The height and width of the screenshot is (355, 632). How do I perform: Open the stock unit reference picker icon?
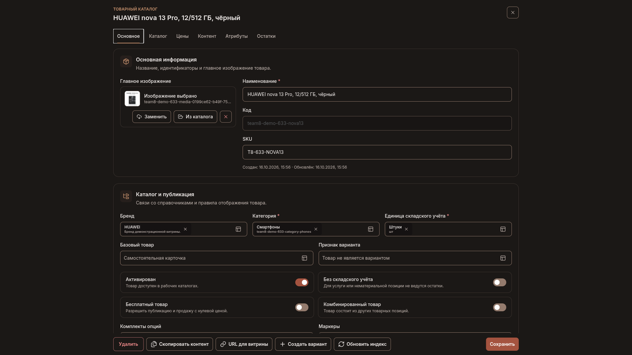tap(503, 229)
